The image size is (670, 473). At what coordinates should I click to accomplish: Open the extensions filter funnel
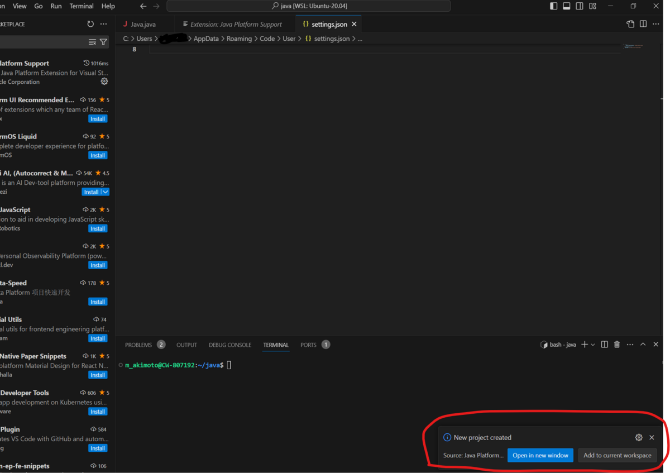(103, 42)
